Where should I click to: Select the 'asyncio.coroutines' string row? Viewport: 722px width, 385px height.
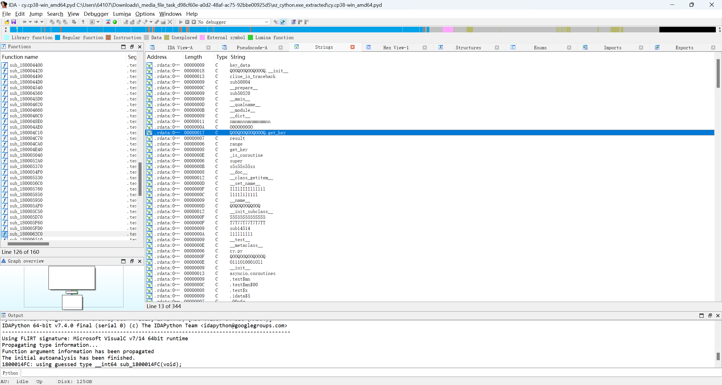click(430, 273)
